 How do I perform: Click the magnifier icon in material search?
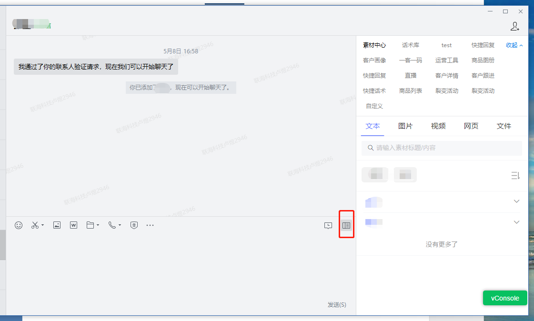[371, 148]
